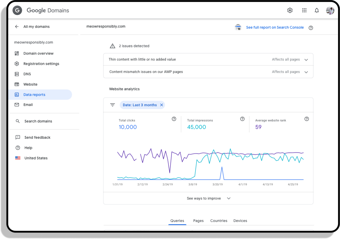
Task: Open the Google apps grid
Action: (304, 10)
